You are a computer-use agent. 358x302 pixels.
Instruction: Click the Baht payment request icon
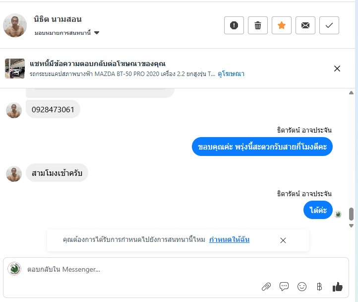point(319,287)
